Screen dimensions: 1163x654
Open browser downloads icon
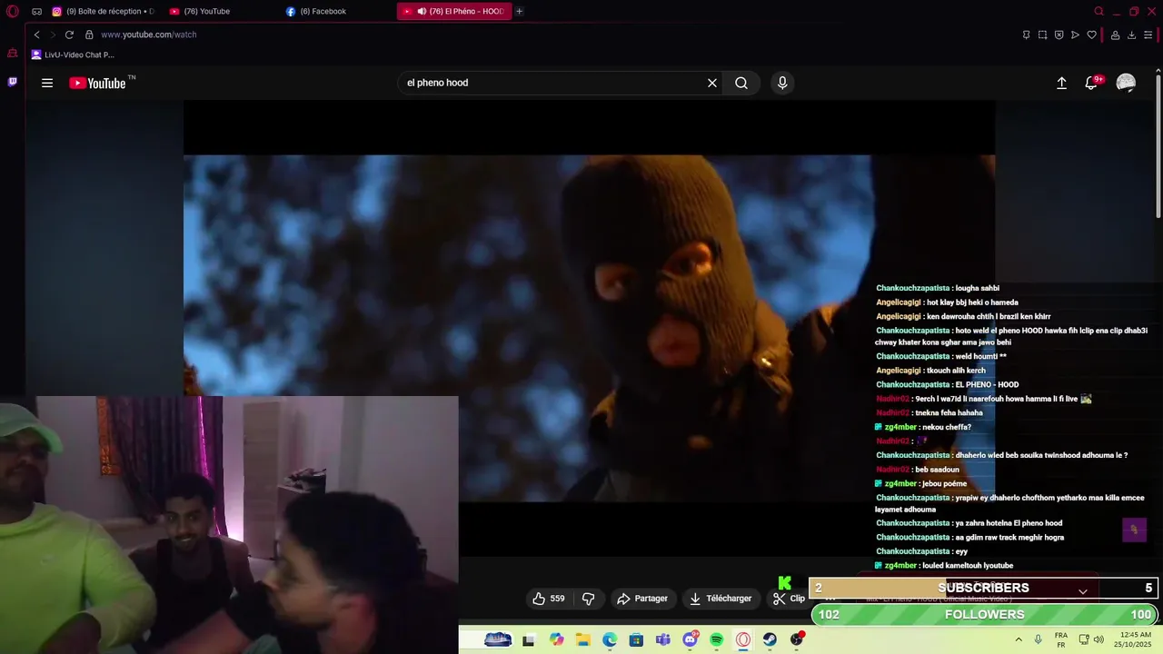pos(1131,35)
